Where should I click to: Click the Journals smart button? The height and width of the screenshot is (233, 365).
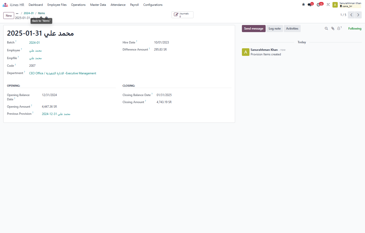click(x=182, y=15)
